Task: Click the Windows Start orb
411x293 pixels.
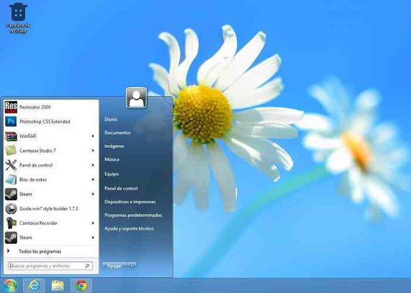Action: click(10, 285)
